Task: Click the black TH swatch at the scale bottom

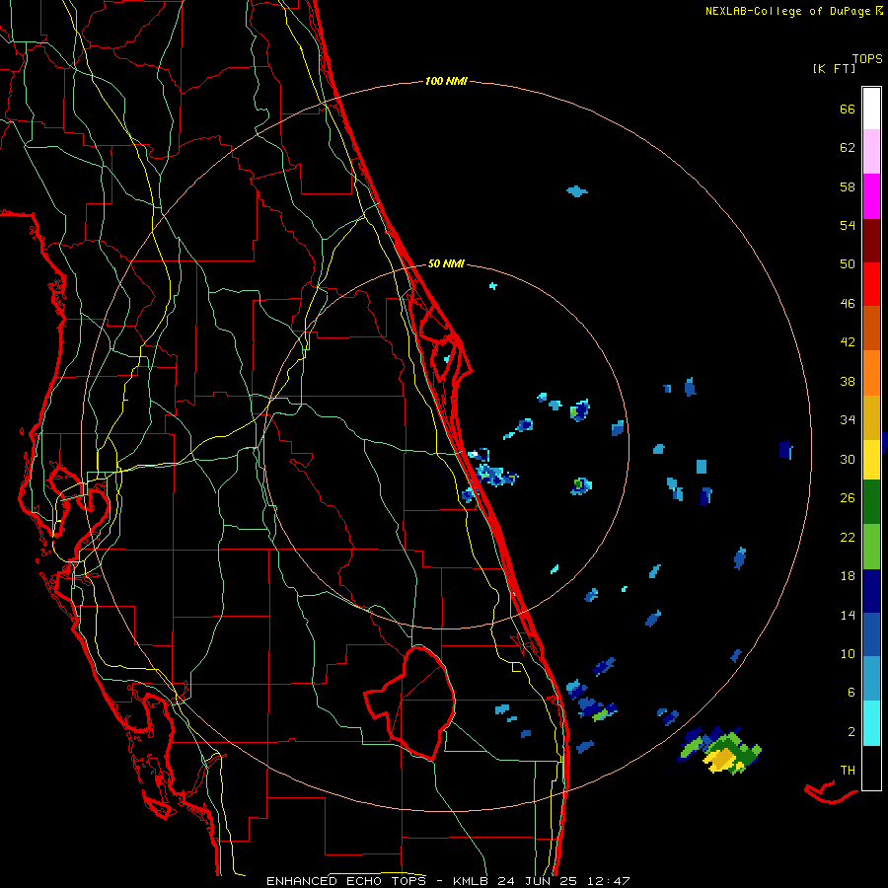Action: (871, 768)
